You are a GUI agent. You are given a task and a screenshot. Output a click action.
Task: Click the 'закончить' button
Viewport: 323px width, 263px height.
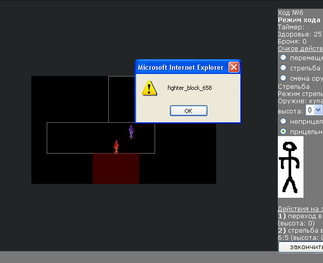point(301,247)
